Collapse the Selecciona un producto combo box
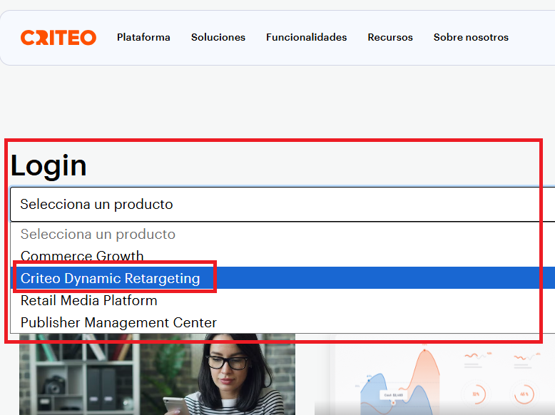 (x=282, y=204)
